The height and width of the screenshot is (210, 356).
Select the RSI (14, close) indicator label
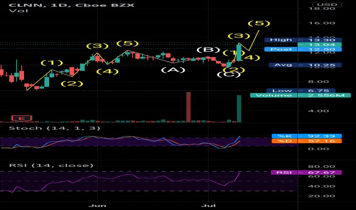click(x=51, y=165)
